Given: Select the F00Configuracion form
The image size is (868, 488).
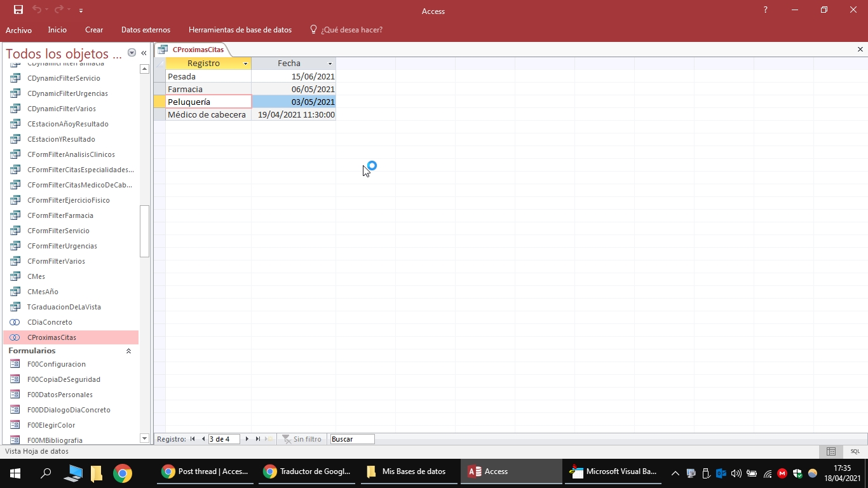Looking at the screenshot, I should (56, 364).
